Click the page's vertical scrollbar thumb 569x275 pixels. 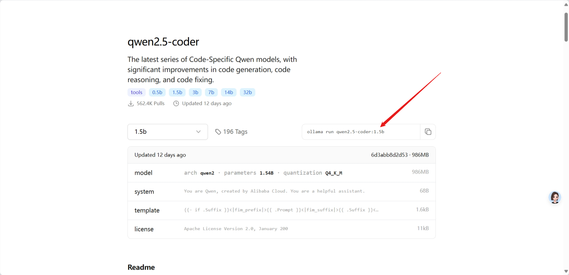point(566,27)
